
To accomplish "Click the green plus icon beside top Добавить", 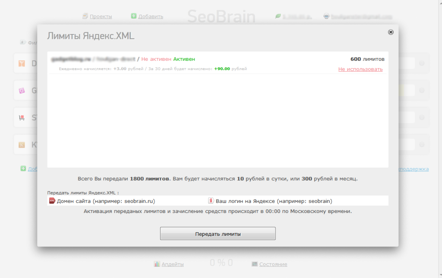I will tap(134, 16).
